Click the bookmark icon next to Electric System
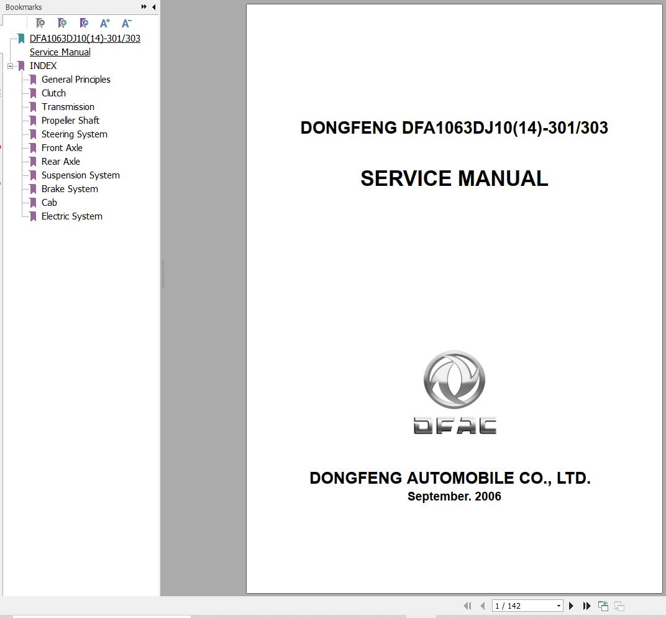The height and width of the screenshot is (618, 666). click(x=33, y=216)
